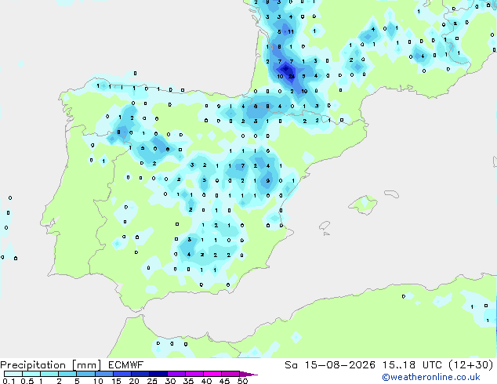The image size is (497, 384).
Task: Click the 40–45 mm magenta swatch
Action: click(212, 374)
